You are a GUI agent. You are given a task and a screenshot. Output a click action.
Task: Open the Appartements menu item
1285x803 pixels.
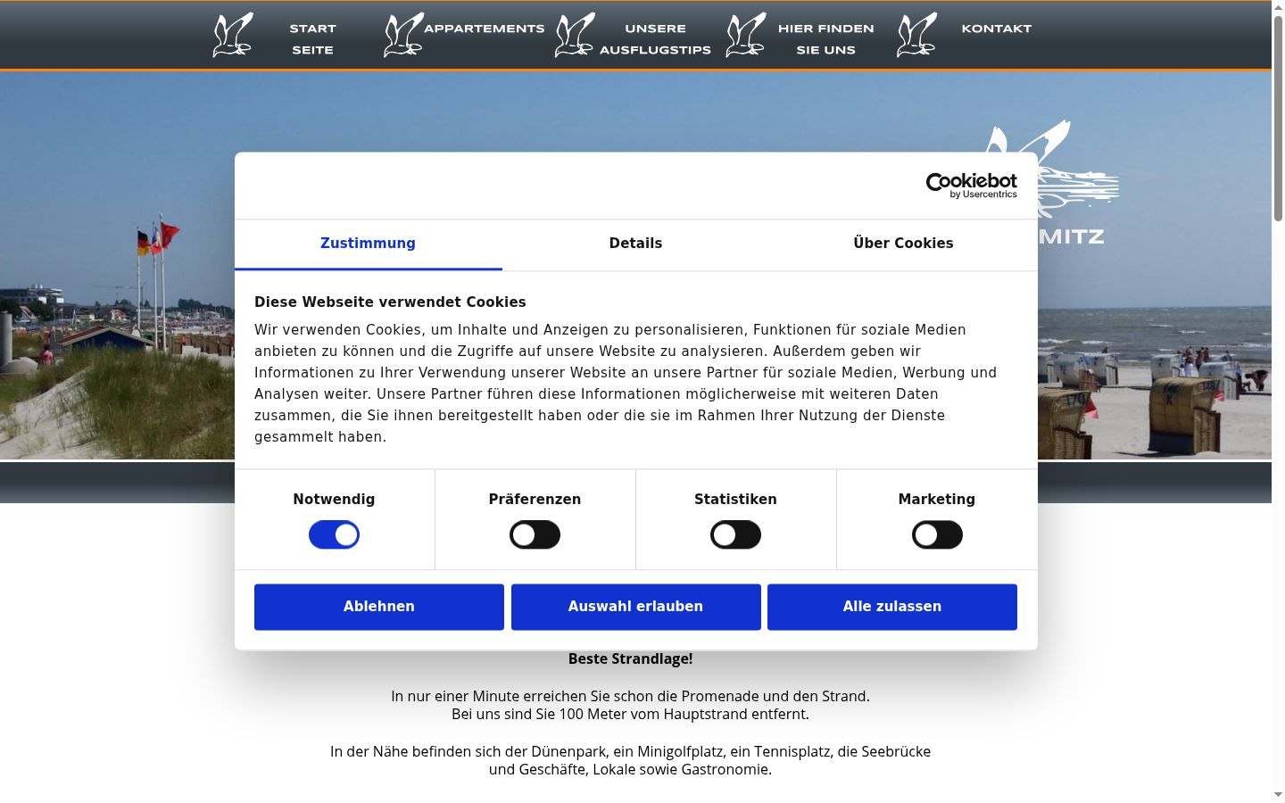point(485,29)
